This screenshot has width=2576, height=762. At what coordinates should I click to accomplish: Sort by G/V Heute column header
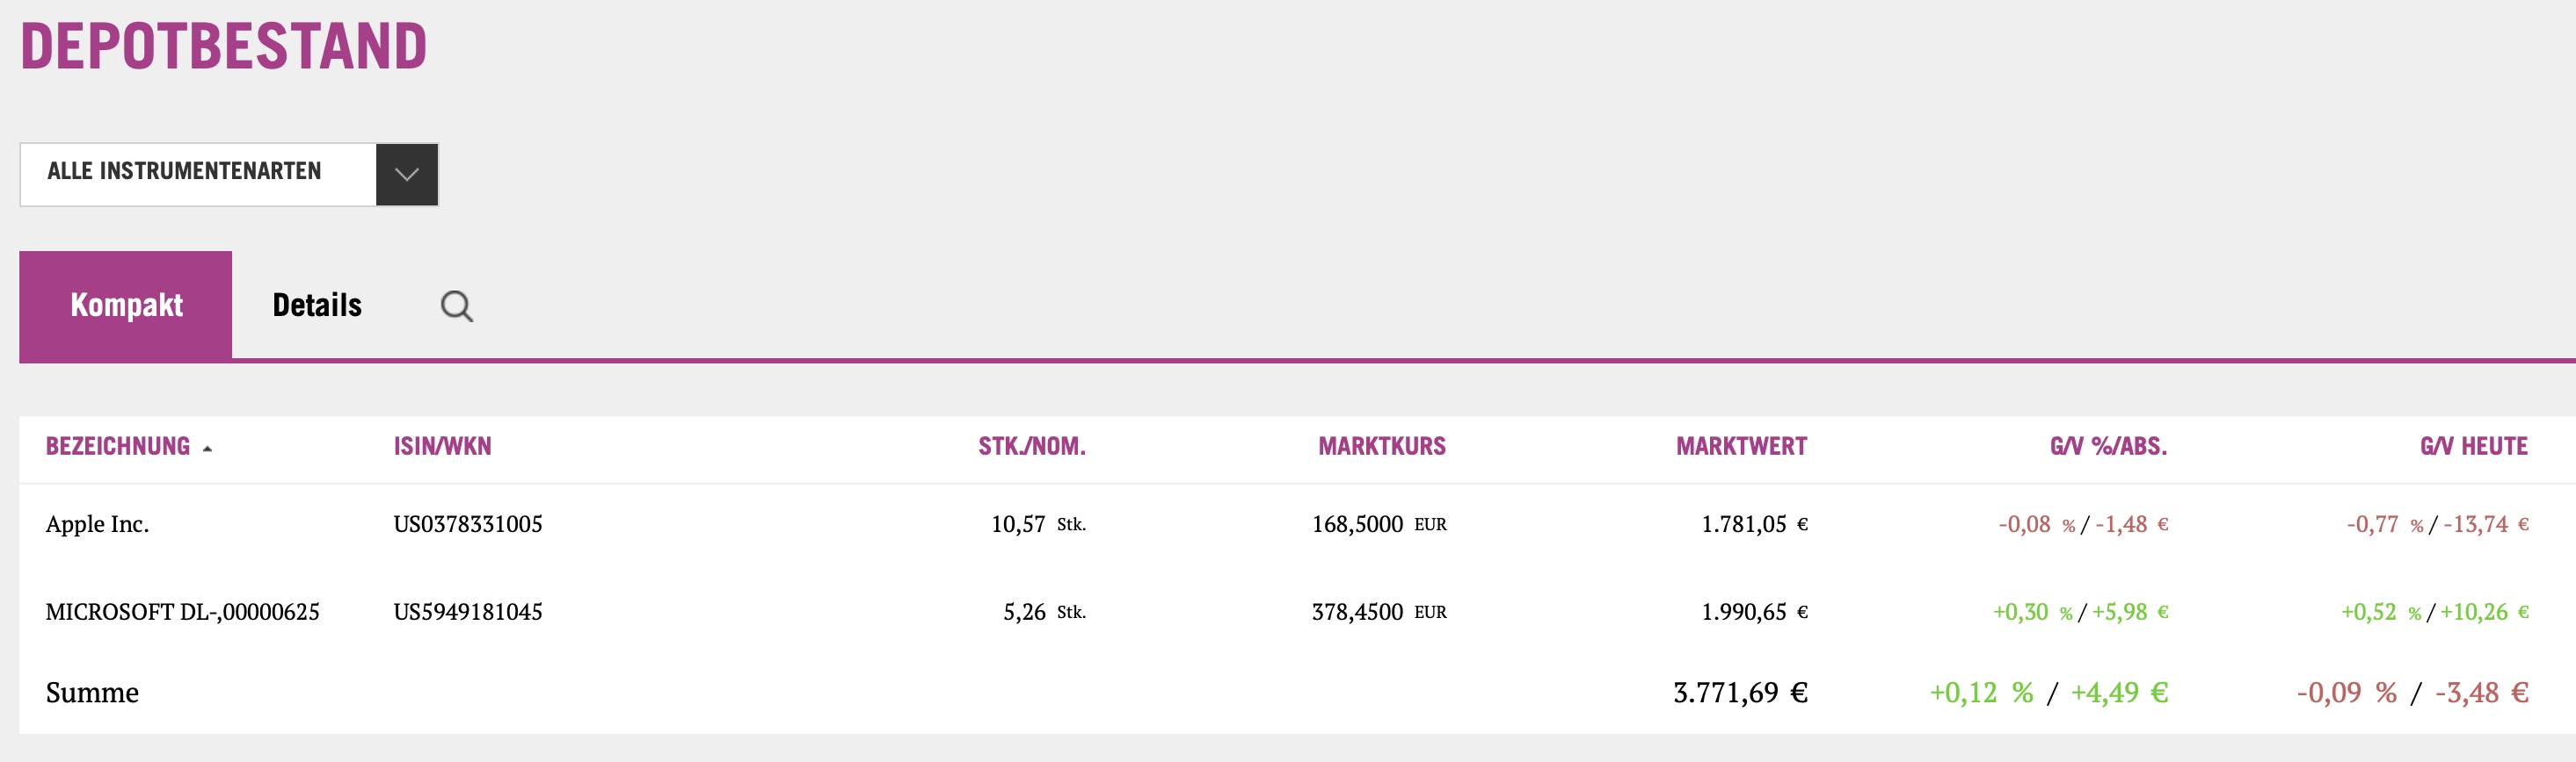click(2473, 447)
